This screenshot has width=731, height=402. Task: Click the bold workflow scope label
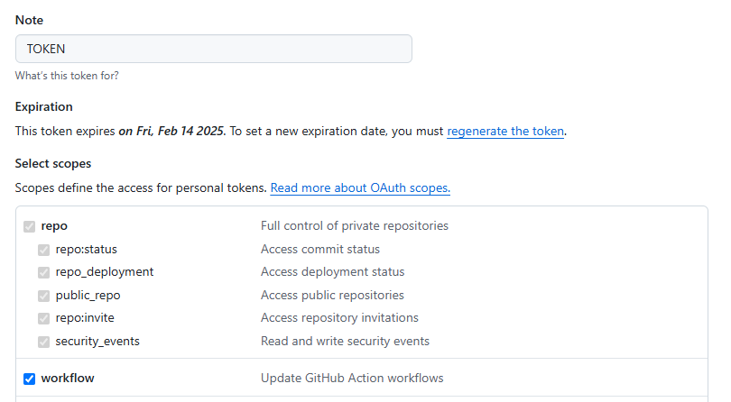68,379
